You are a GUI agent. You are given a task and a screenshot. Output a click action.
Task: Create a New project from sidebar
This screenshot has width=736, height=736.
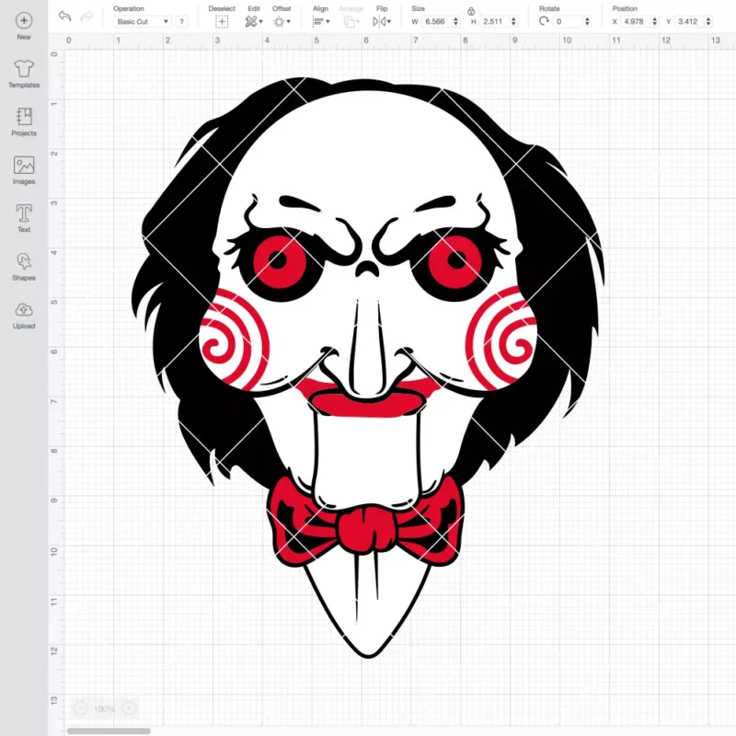click(24, 27)
